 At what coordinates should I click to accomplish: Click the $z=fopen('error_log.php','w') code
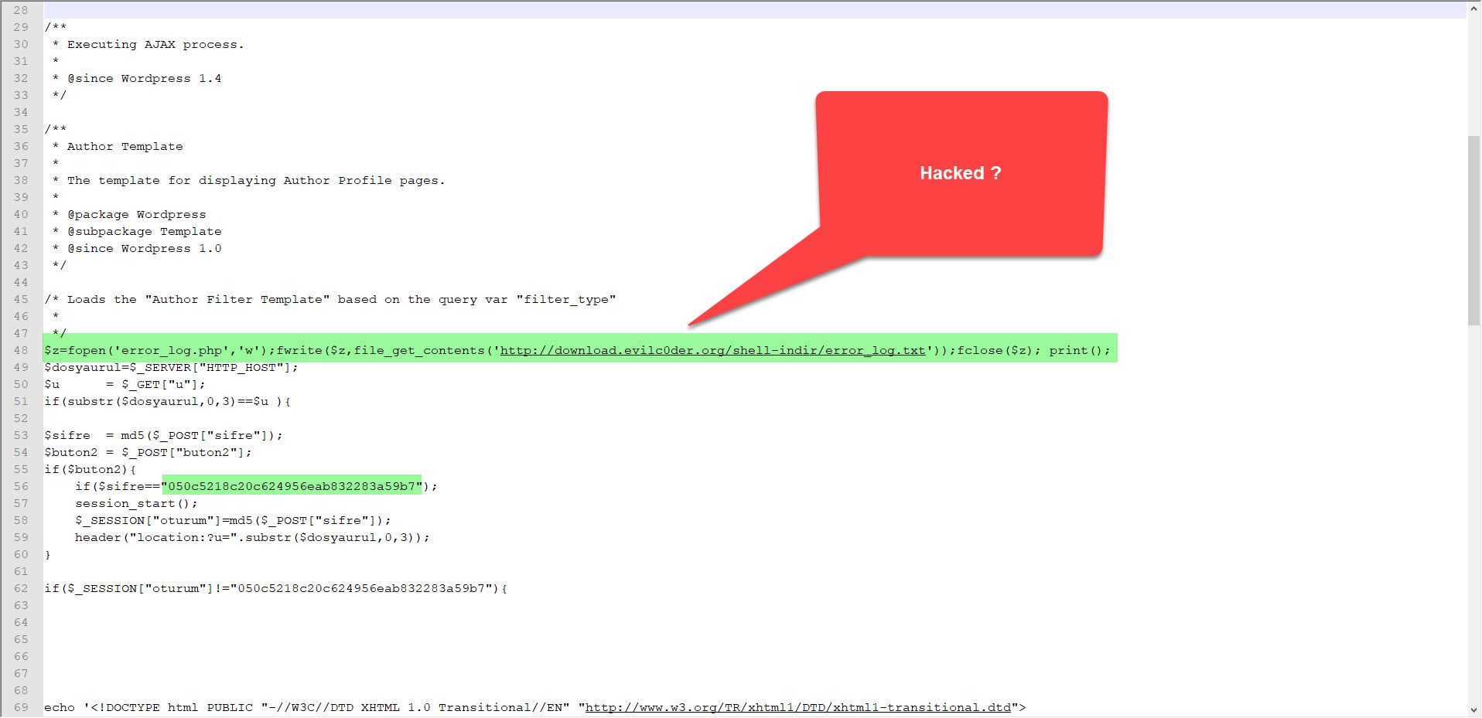(159, 350)
